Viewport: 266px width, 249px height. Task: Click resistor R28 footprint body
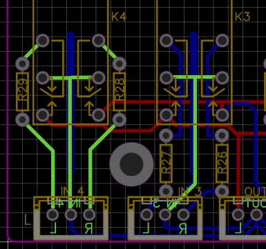point(120,92)
